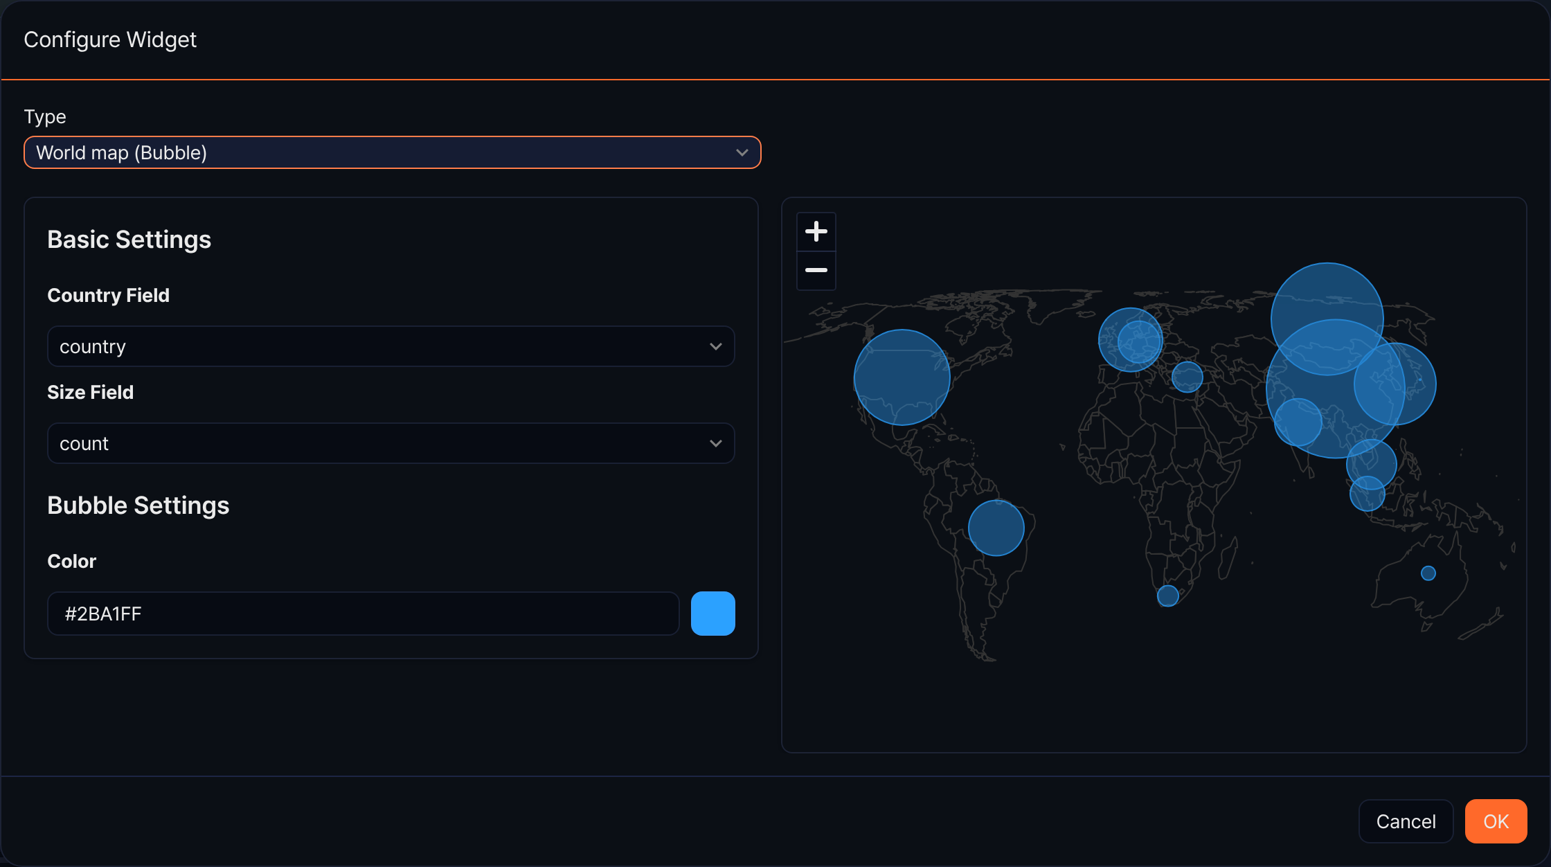Click the Type label
Image resolution: width=1551 pixels, height=867 pixels.
click(x=45, y=116)
